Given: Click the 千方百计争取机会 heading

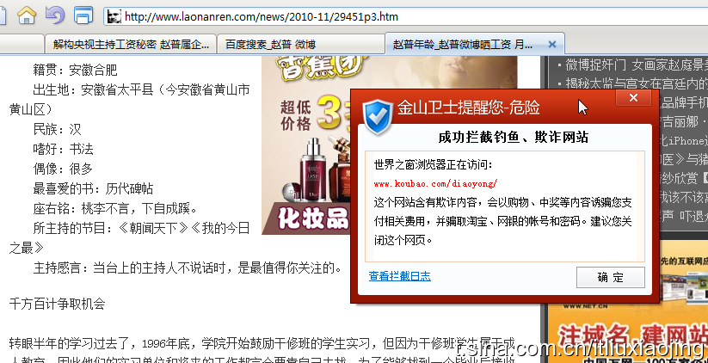Looking at the screenshot, I should [58, 304].
